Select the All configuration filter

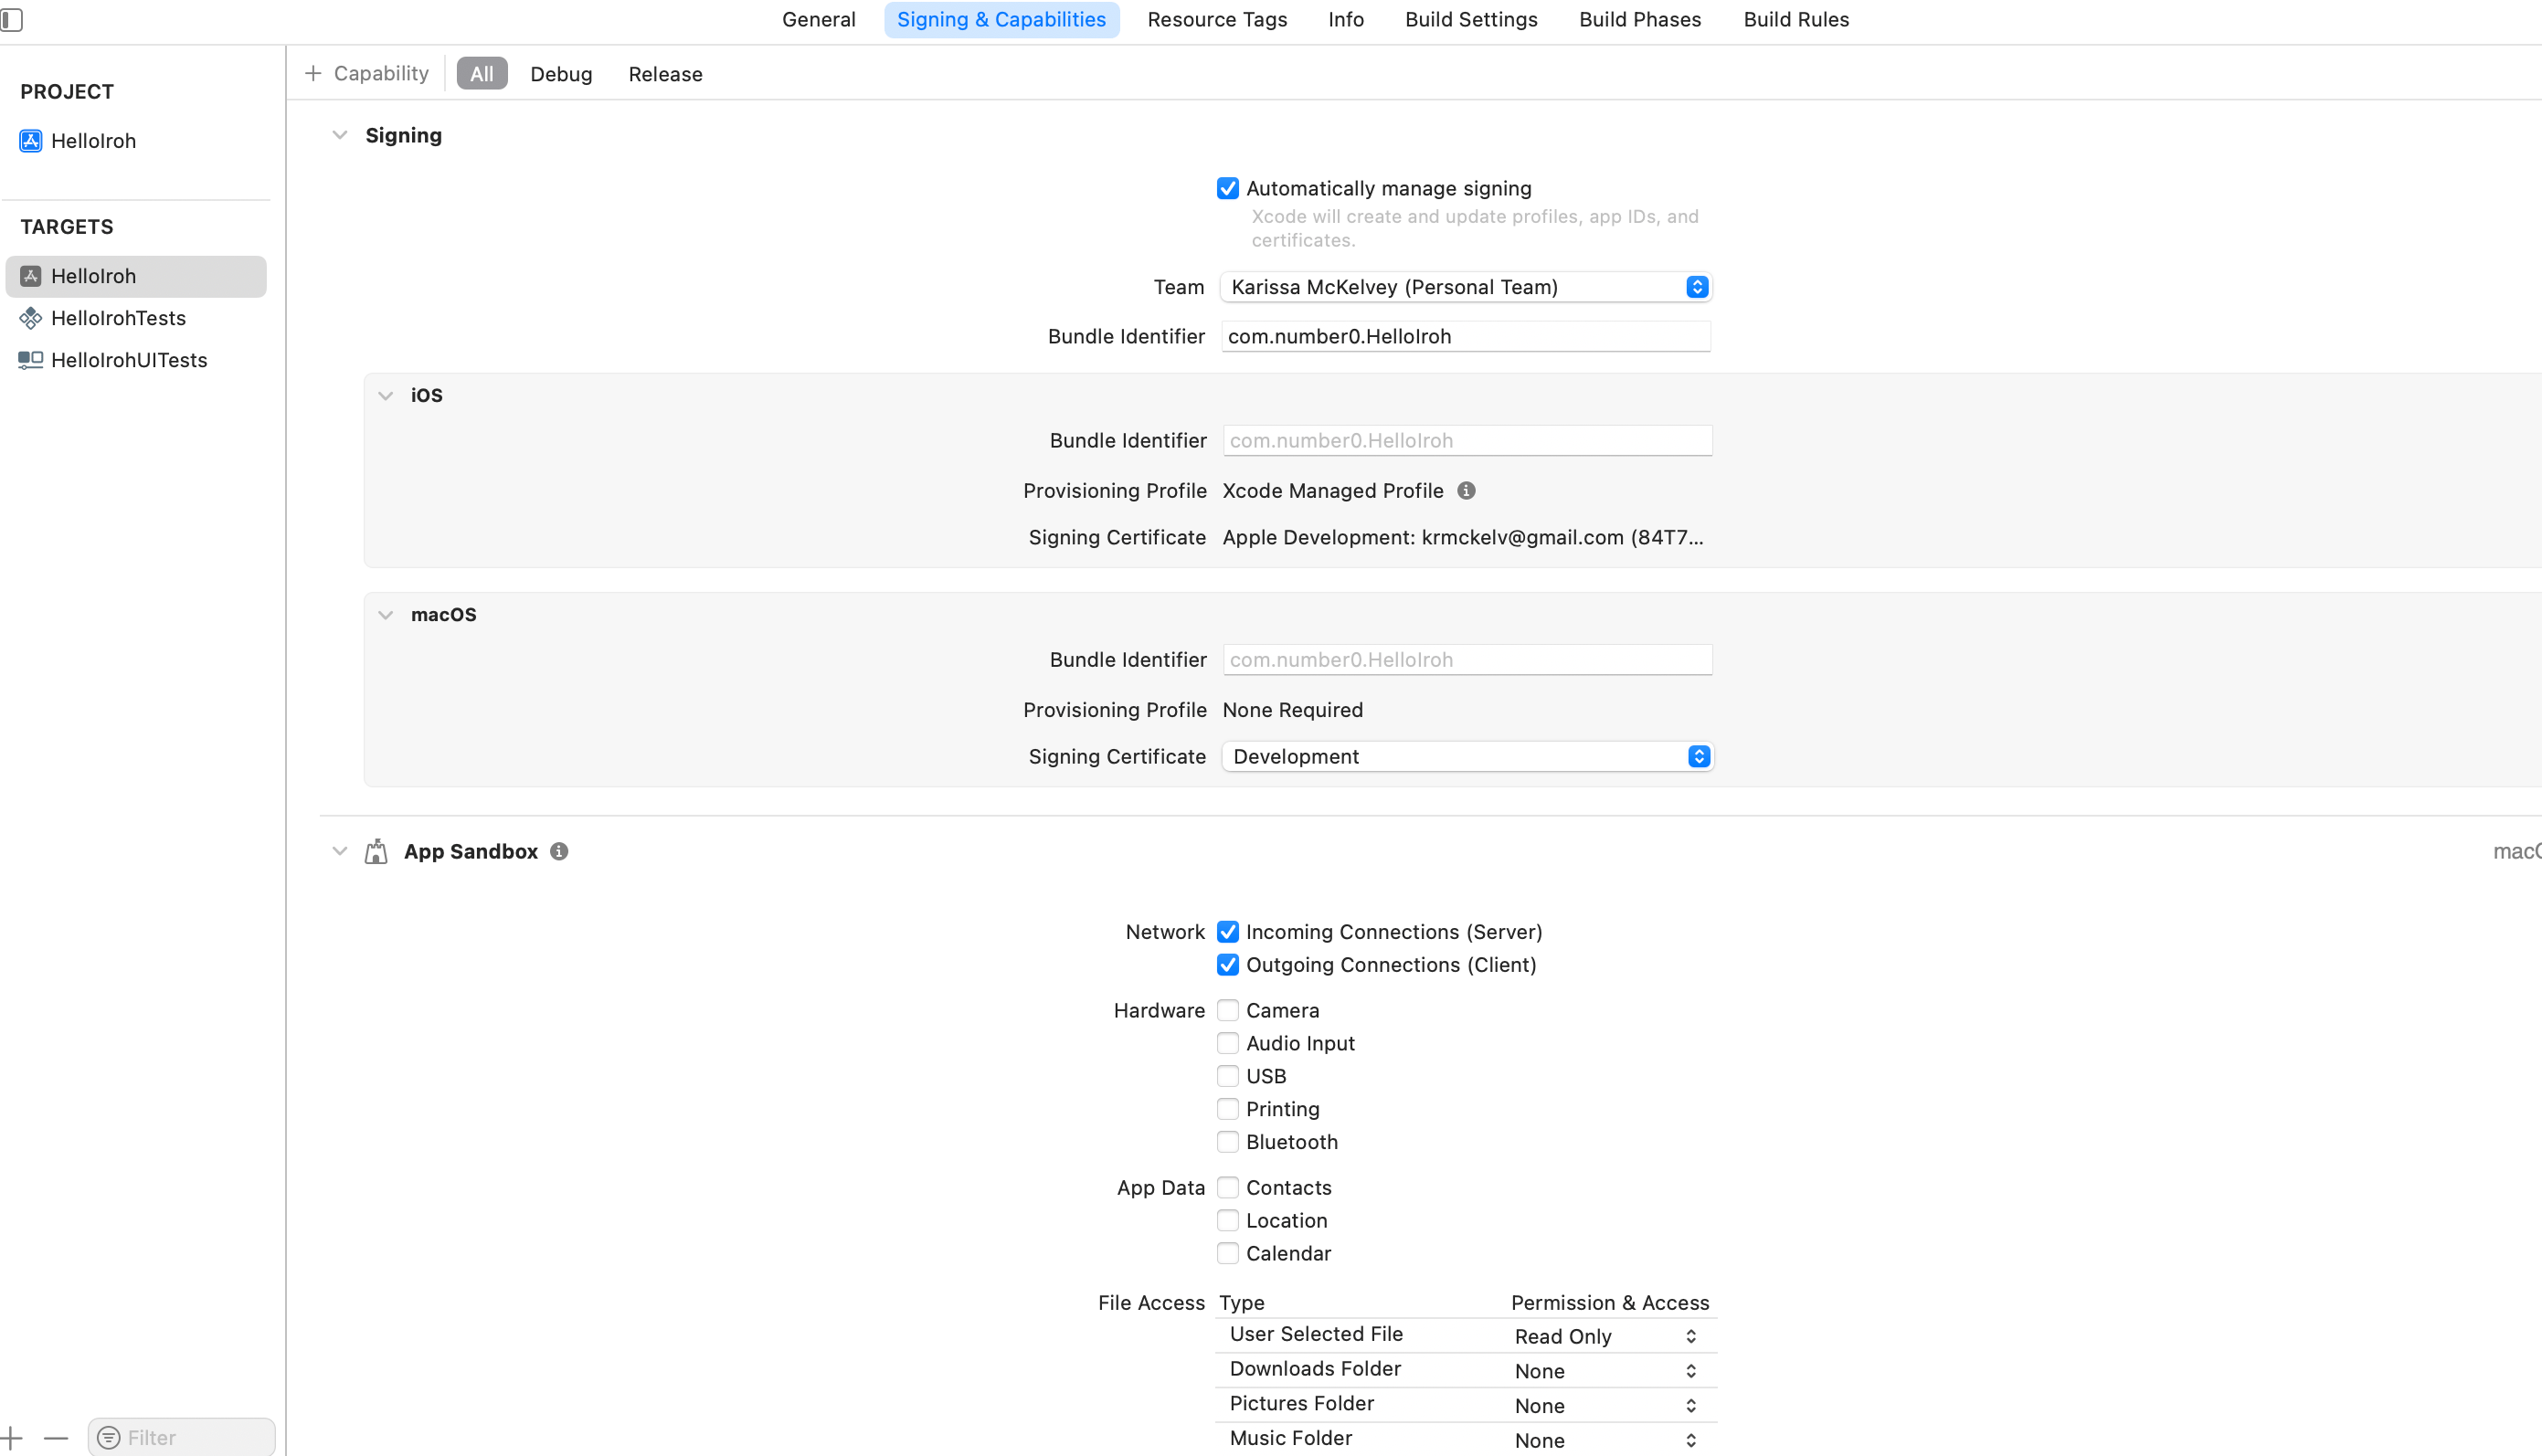coord(482,74)
